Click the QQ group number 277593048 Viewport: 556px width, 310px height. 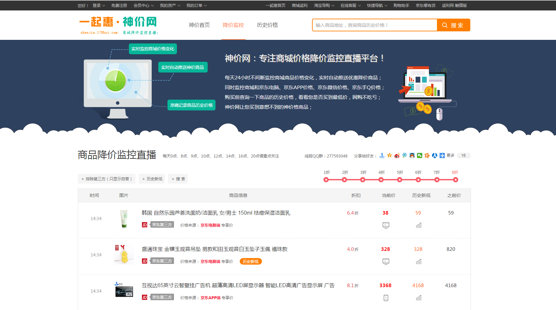pyautogui.click(x=337, y=156)
